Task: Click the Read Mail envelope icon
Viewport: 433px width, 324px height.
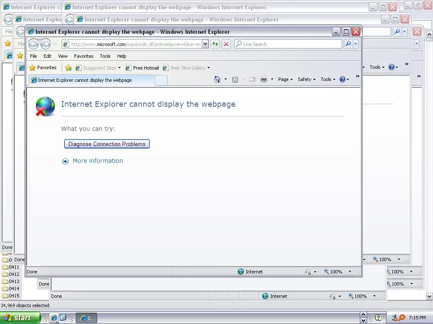Action: pyautogui.click(x=252, y=79)
